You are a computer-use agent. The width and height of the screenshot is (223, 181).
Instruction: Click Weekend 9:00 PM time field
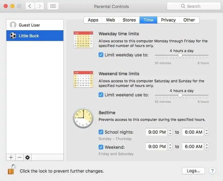pos(157,146)
